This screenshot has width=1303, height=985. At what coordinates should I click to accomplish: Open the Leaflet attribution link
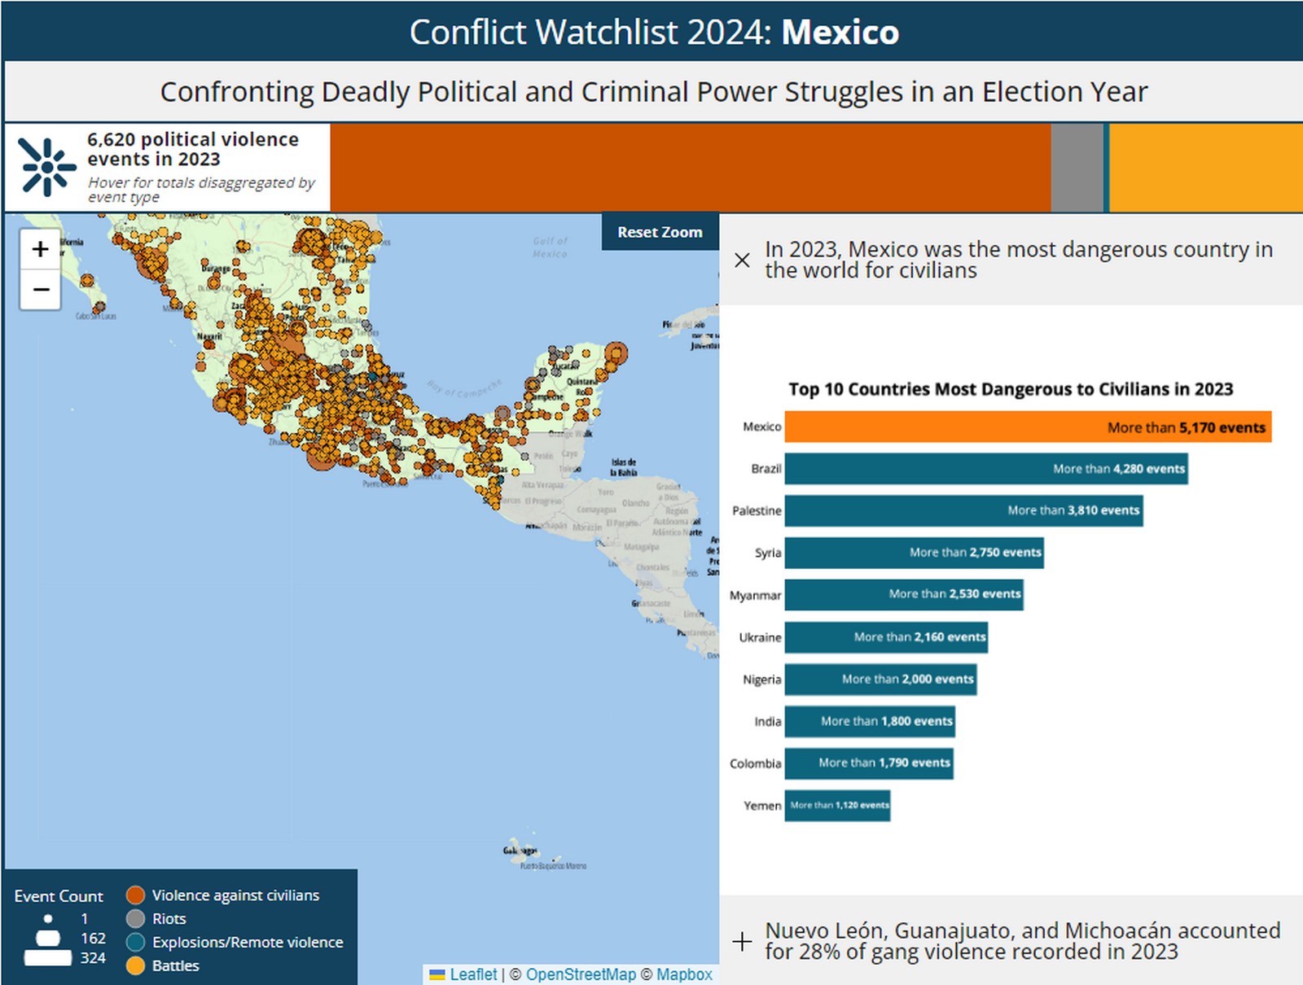pos(473,974)
